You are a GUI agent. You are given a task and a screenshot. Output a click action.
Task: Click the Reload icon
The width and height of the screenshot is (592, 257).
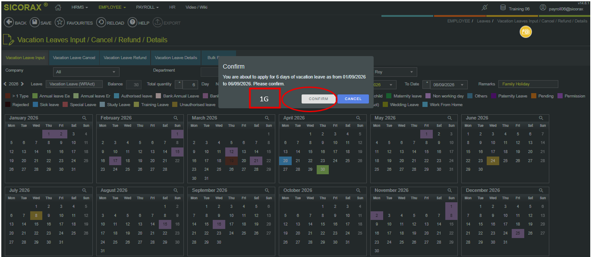(x=100, y=23)
